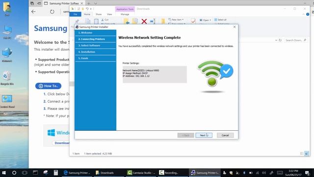This screenshot has height=177, width=314.
Task: Click the browser Back arrow
Action: pyautogui.click(x=33, y=12)
